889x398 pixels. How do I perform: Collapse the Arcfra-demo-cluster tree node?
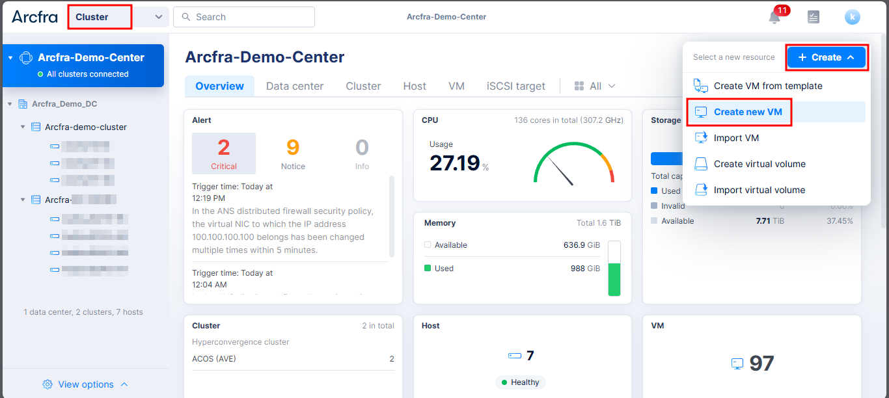23,127
